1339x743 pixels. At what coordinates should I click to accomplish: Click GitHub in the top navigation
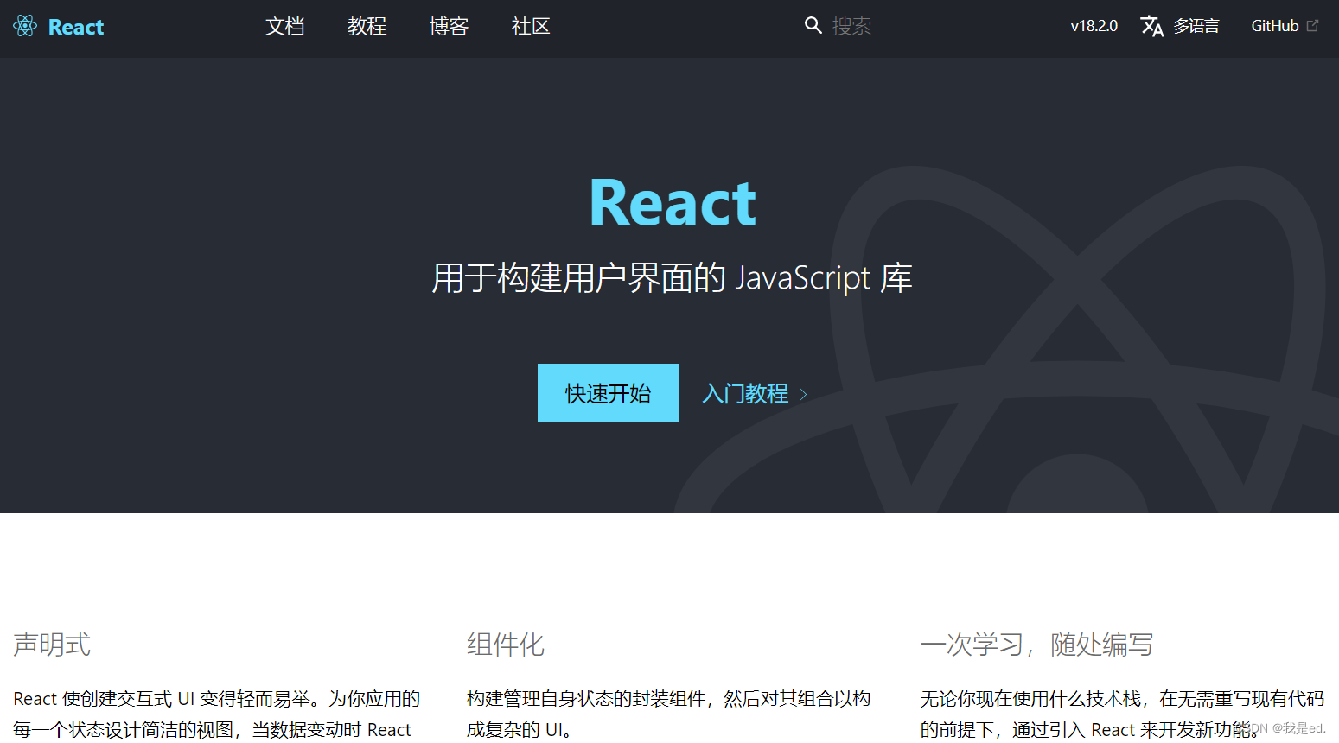1275,25
